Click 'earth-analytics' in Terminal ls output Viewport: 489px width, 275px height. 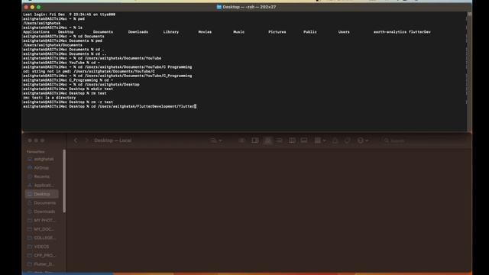tap(390, 32)
